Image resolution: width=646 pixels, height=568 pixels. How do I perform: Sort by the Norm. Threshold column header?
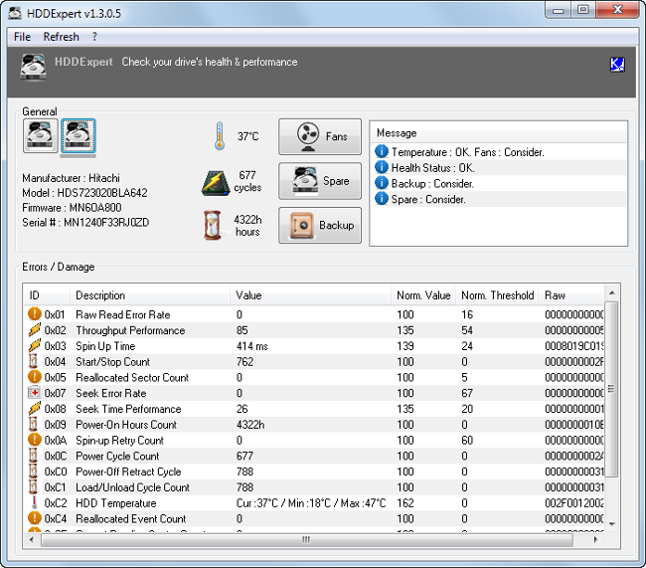tap(497, 295)
